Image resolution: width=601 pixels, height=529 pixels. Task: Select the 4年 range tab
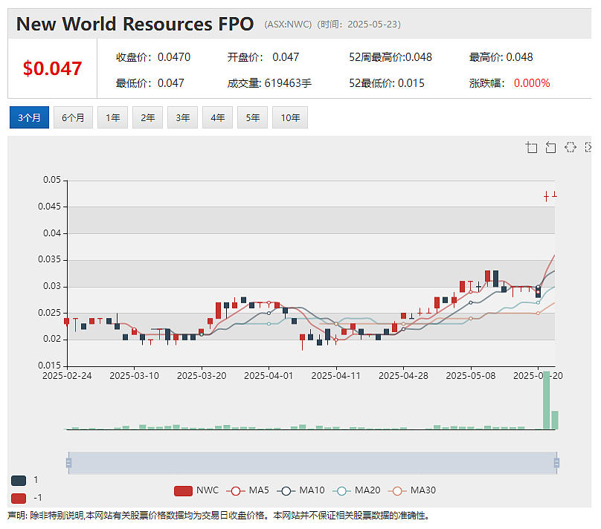217,117
